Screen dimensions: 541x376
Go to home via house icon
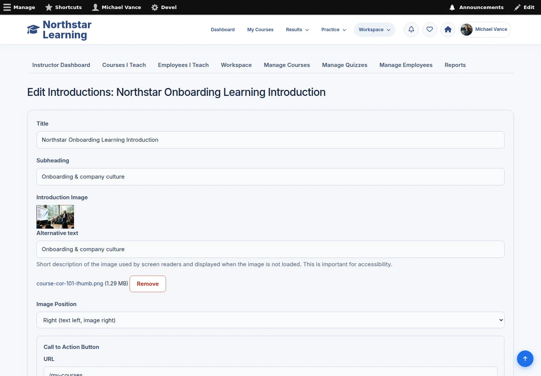coord(448,29)
